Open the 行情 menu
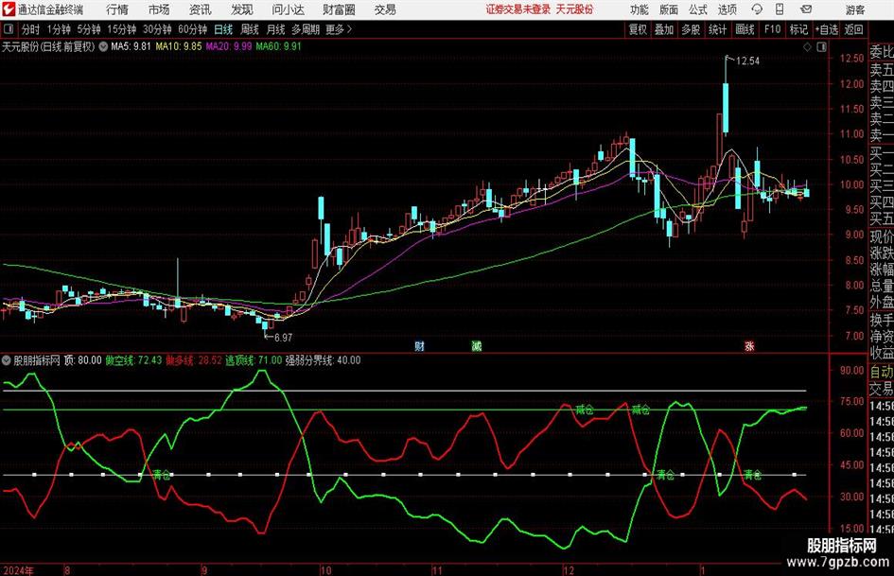 click(117, 9)
